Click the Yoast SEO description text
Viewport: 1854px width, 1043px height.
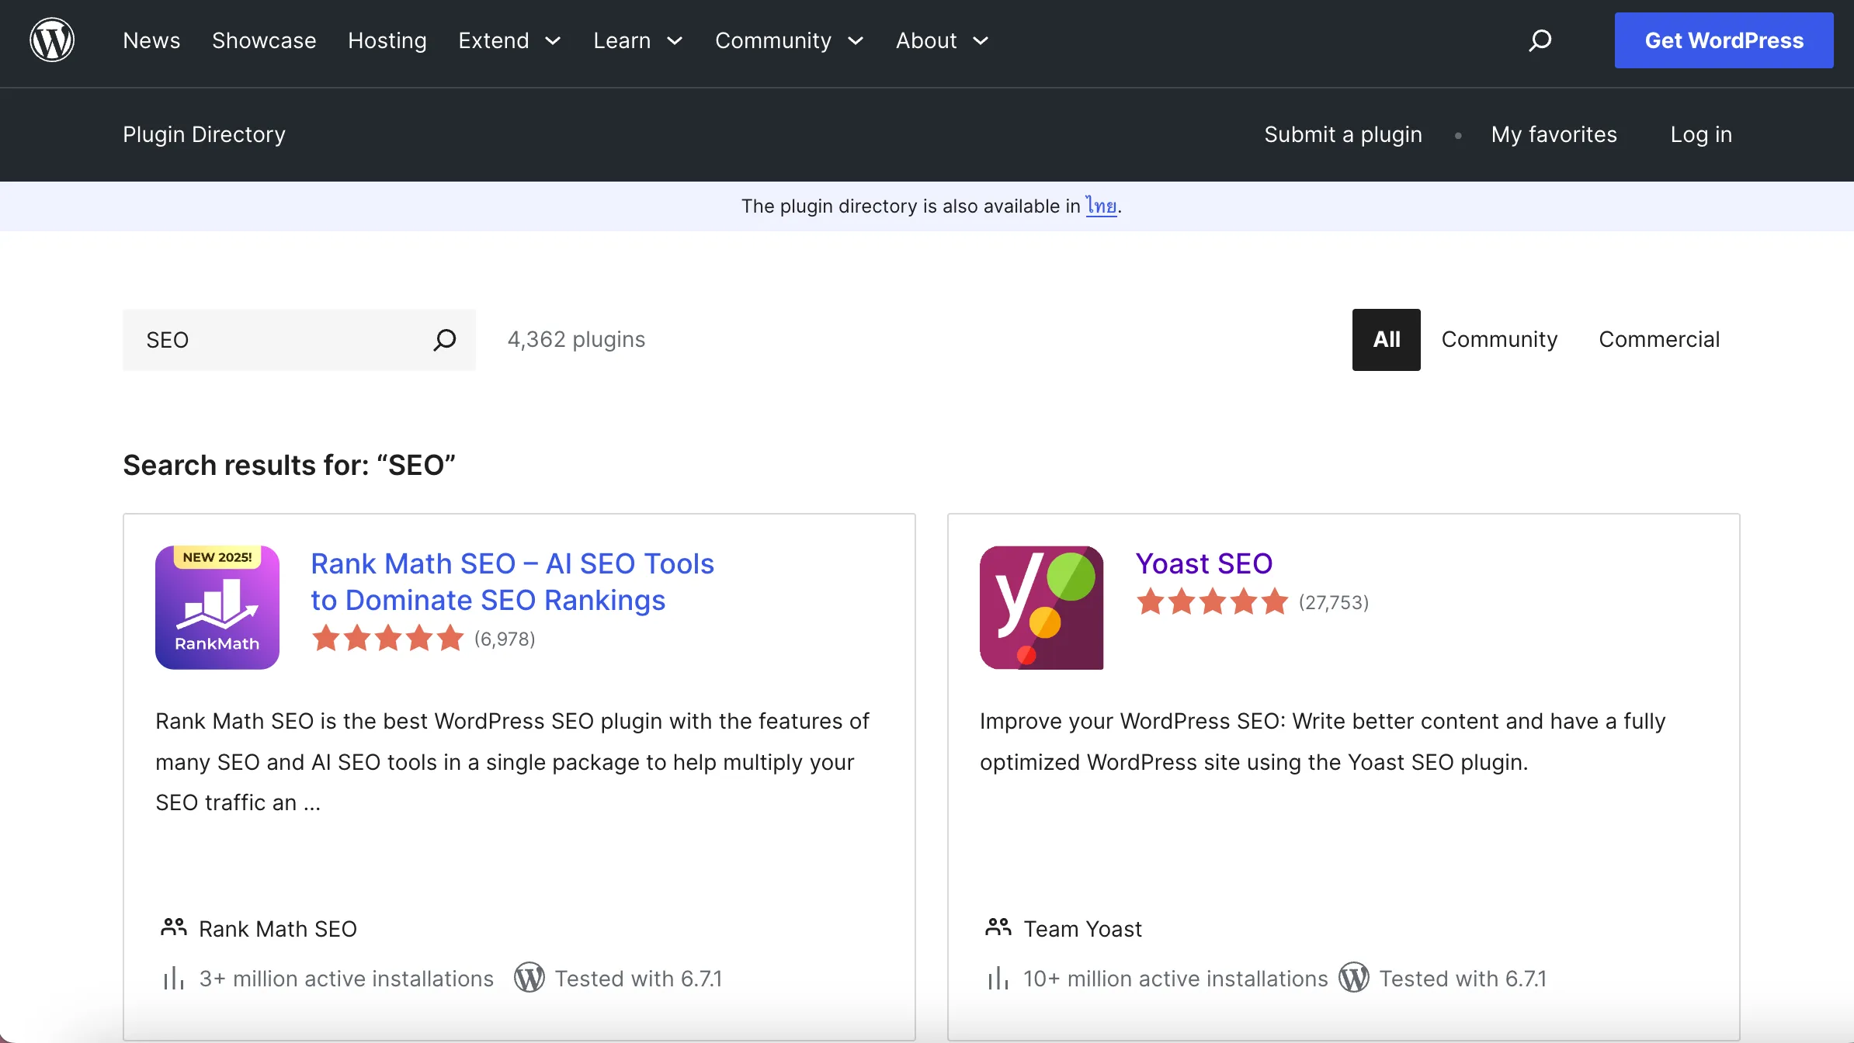(1323, 742)
